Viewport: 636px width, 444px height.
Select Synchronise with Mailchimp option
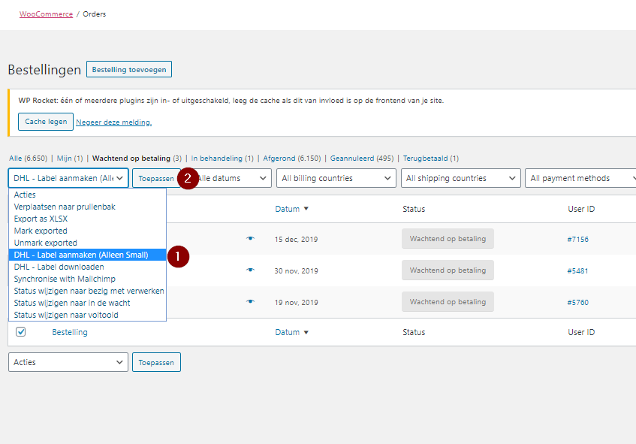click(65, 279)
